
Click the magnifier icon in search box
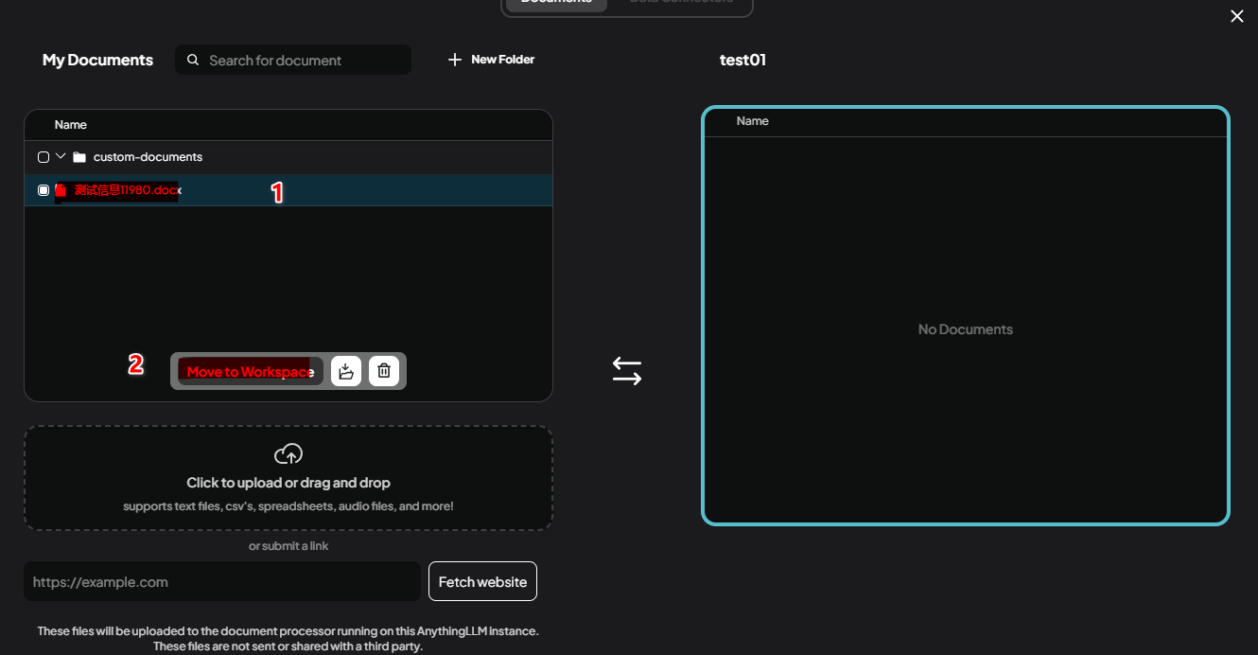click(193, 60)
